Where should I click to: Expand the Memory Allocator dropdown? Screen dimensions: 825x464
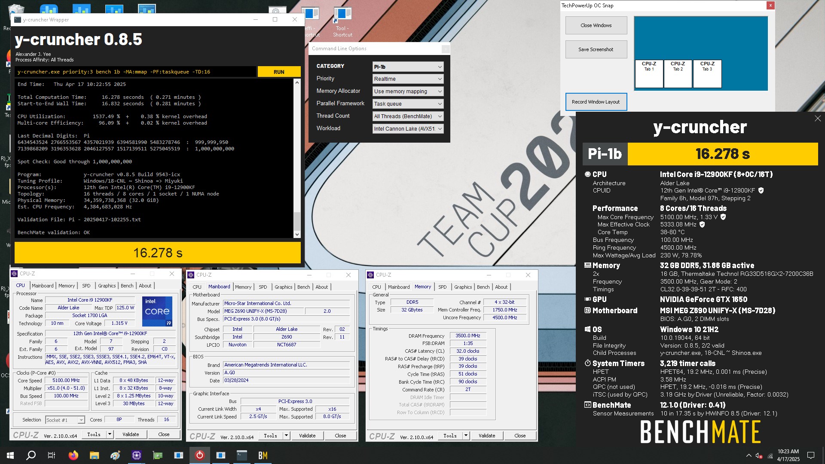[408, 92]
